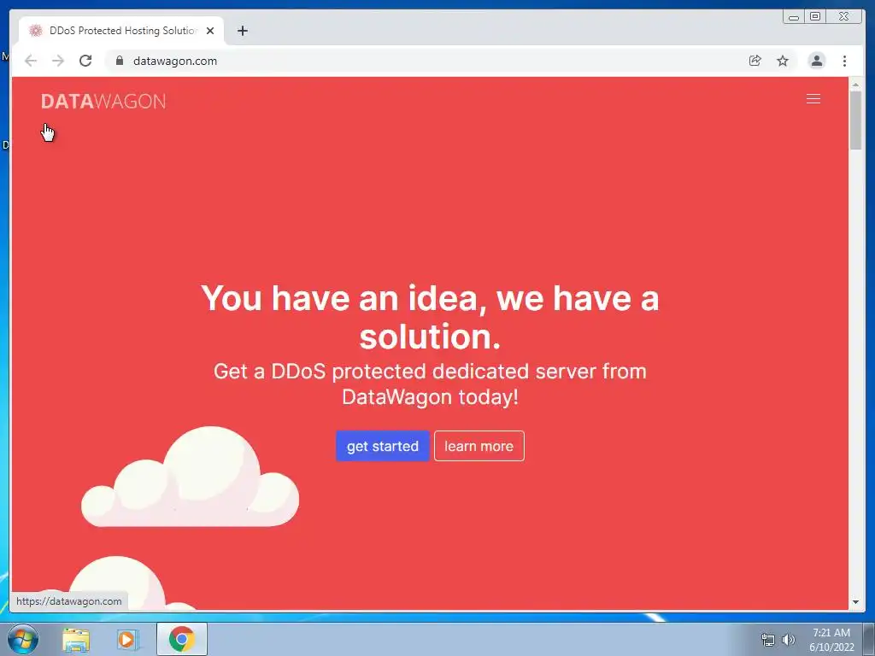Screen dimensions: 875x656
Task: Open the hamburger navigation menu on DataWagon
Action: [813, 99]
